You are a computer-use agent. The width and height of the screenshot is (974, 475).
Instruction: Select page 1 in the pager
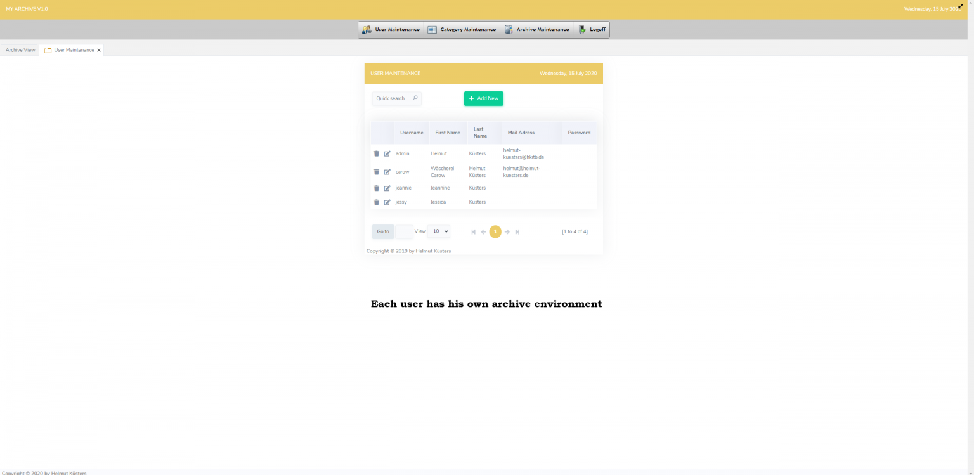pos(495,231)
